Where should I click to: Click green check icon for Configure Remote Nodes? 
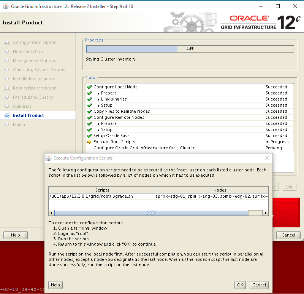[x=89, y=117]
